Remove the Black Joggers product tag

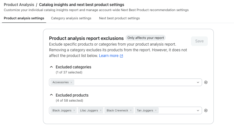(74, 110)
